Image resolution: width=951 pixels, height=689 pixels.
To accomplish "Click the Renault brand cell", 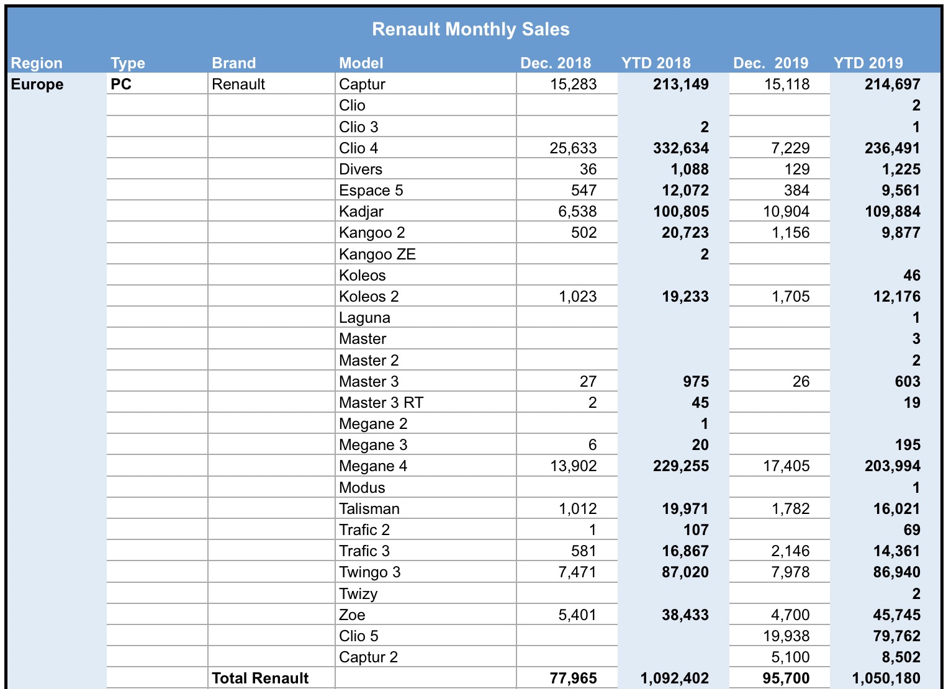I will click(x=238, y=84).
